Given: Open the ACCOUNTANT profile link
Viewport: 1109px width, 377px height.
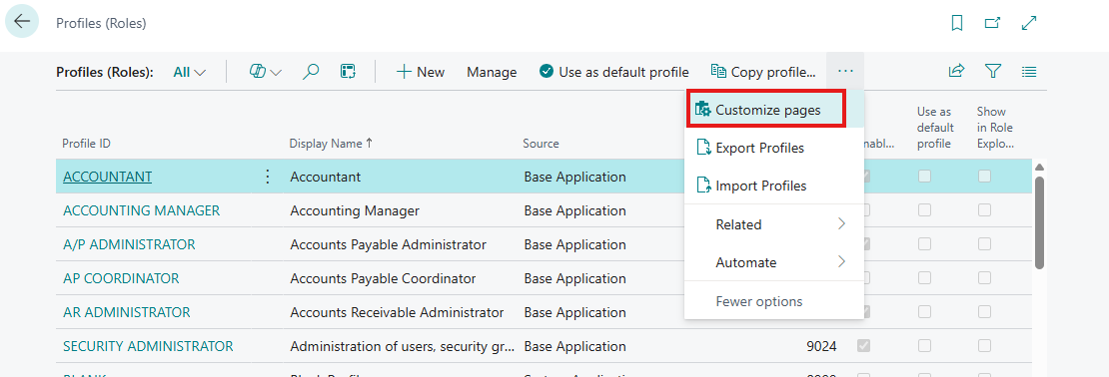Looking at the screenshot, I should (108, 177).
